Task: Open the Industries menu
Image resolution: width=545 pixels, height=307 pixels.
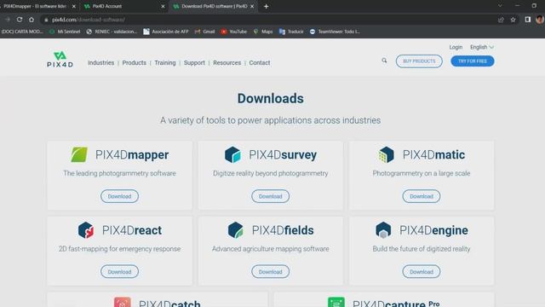Action: pos(100,62)
